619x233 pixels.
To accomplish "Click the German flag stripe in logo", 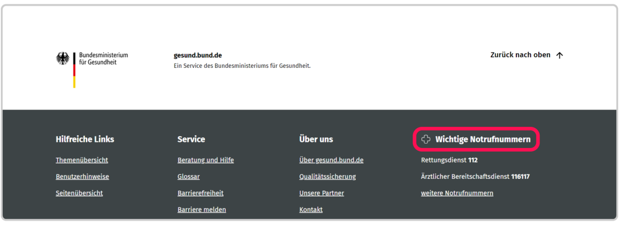I will 74,70.
